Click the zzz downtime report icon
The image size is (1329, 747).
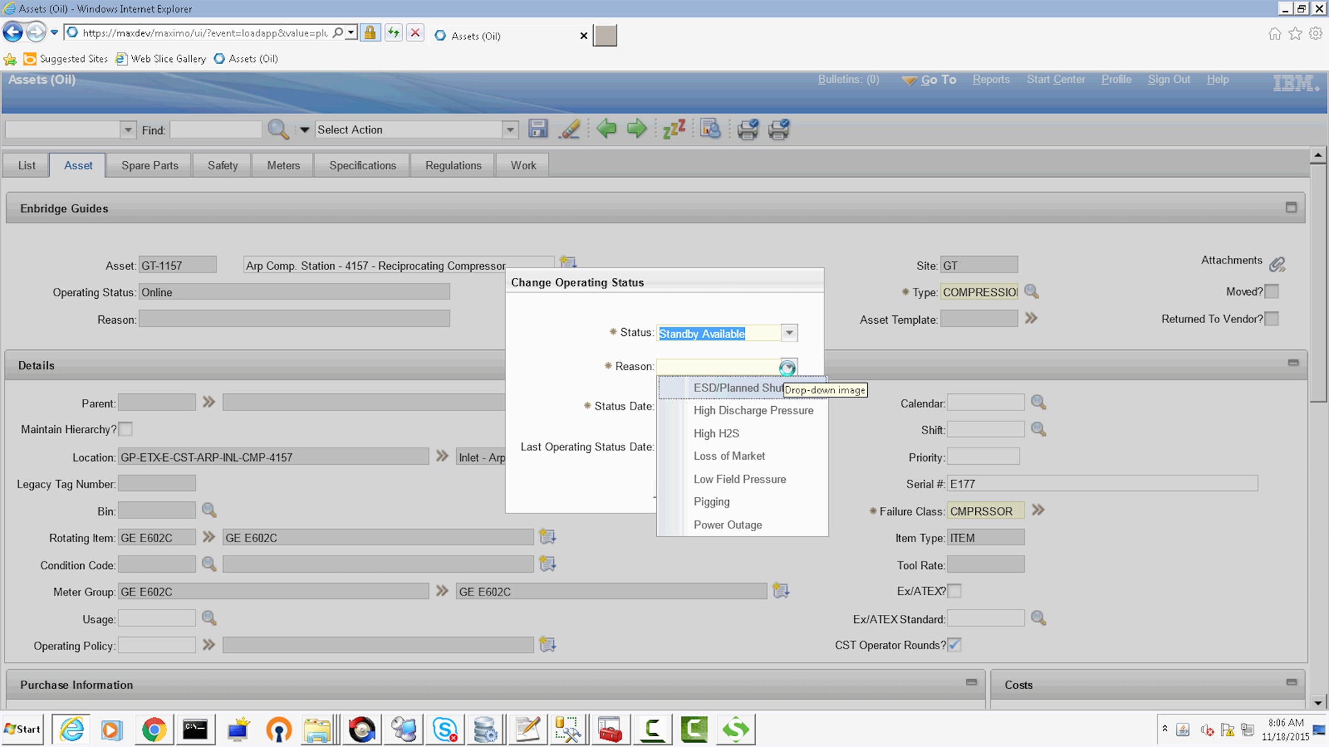674,129
